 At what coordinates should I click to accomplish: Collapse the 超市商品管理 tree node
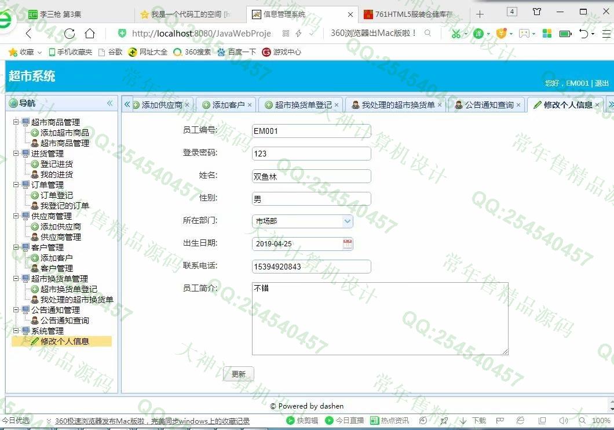click(x=16, y=122)
